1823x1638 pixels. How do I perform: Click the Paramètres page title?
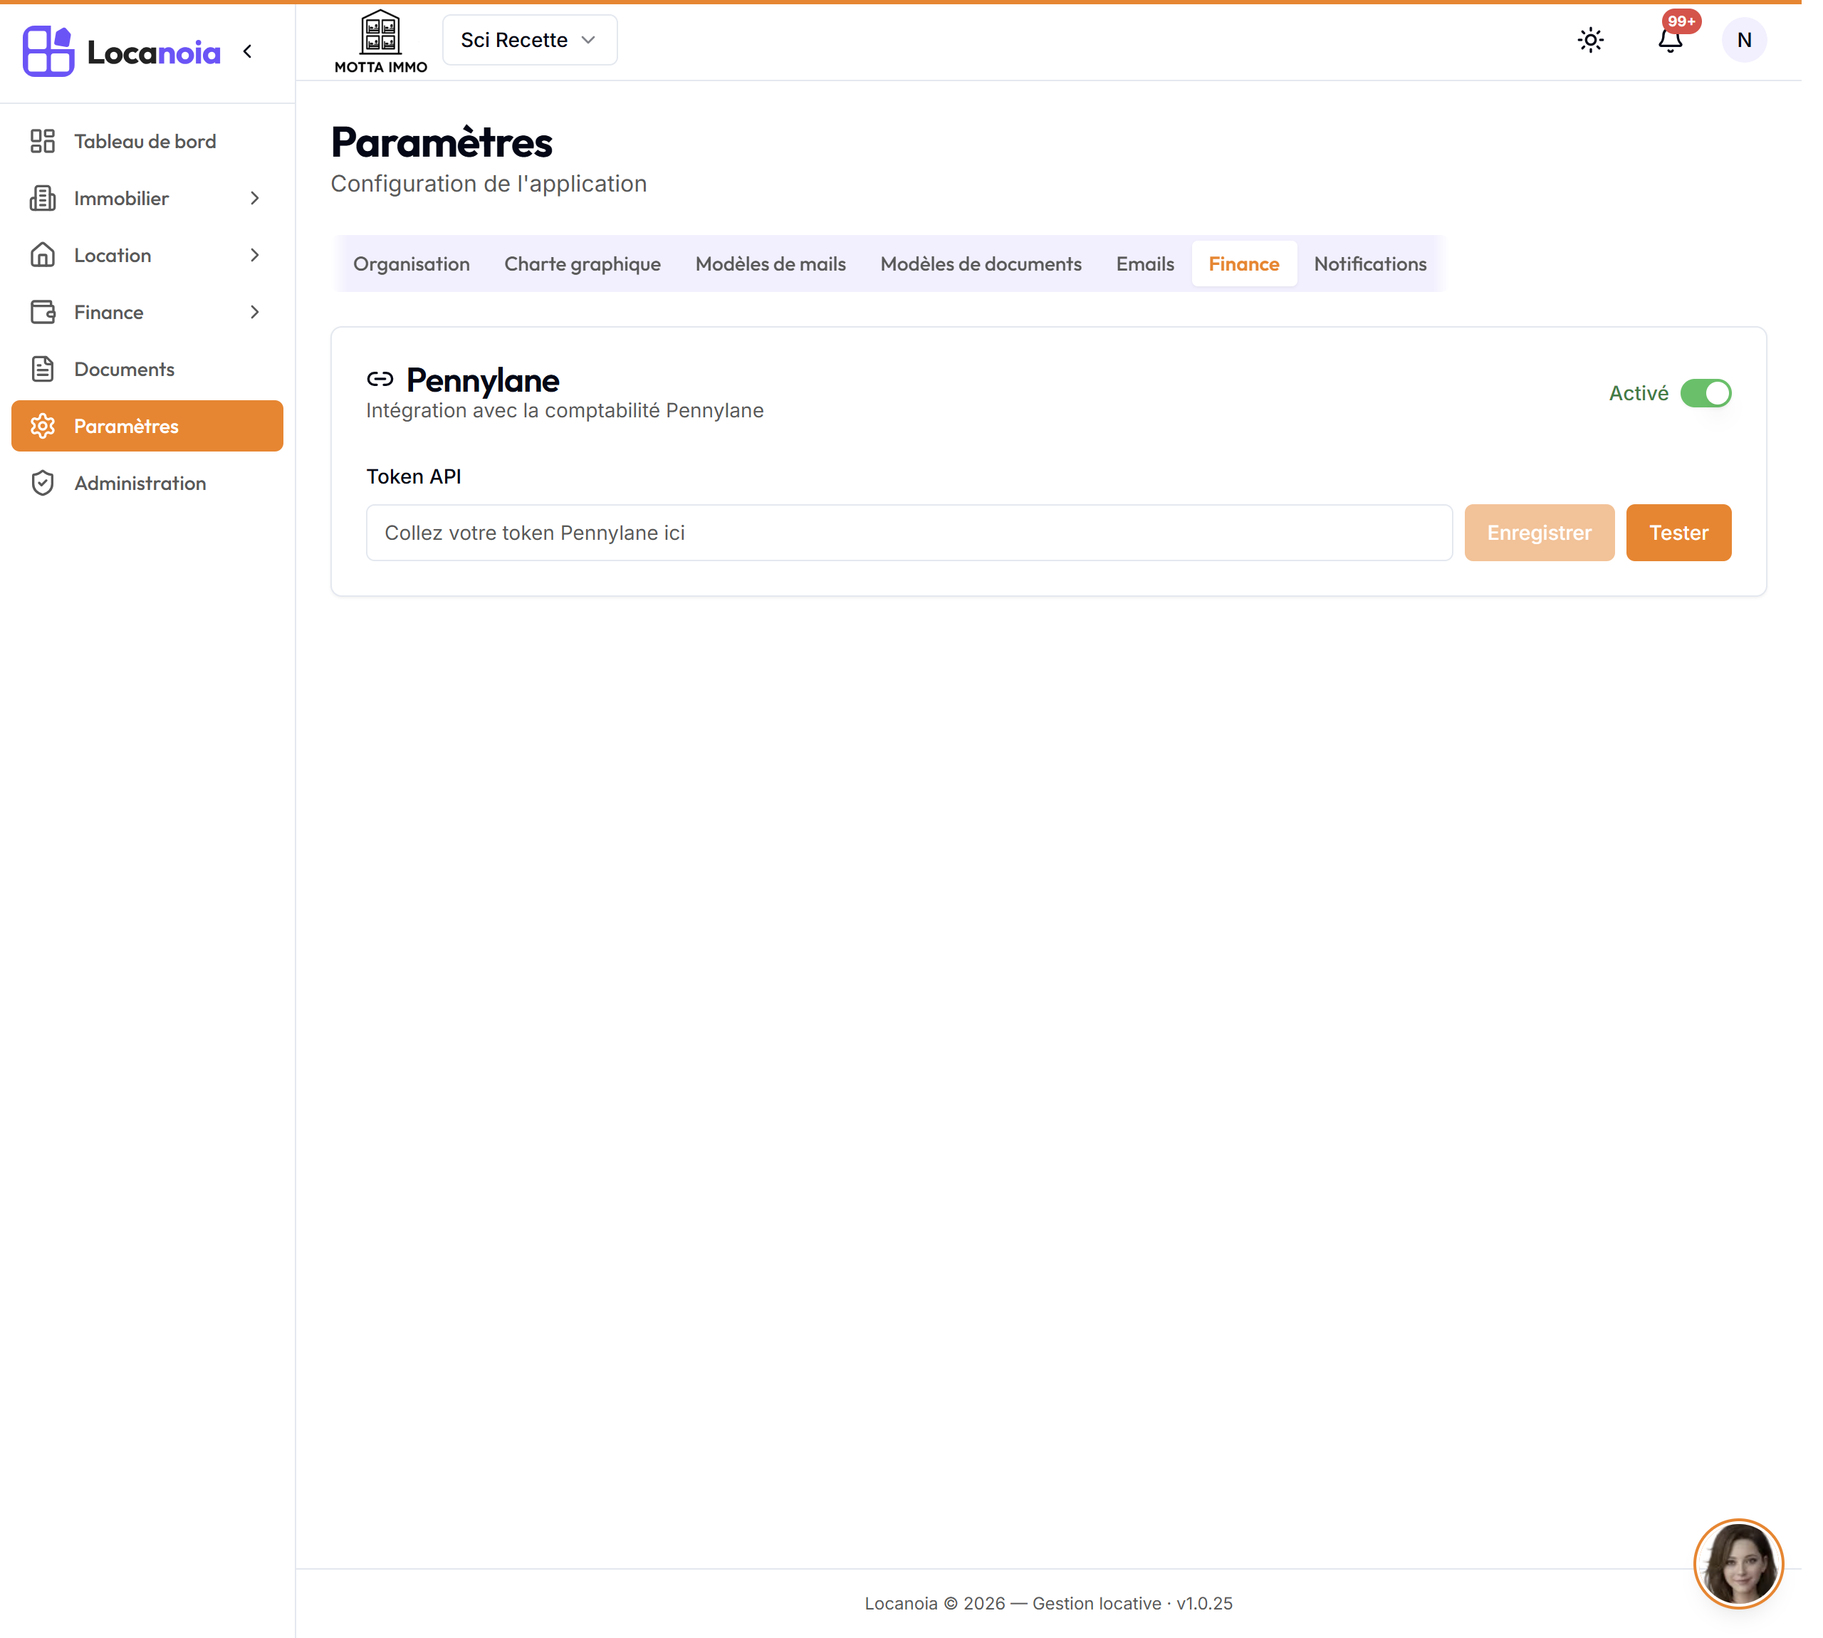(x=441, y=142)
